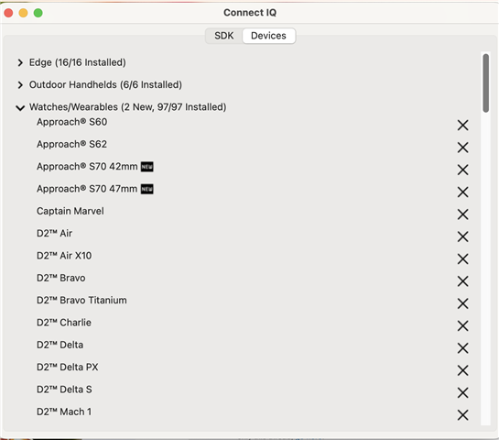
Task: Click the X beside D2 Delta PX
Action: (462, 370)
